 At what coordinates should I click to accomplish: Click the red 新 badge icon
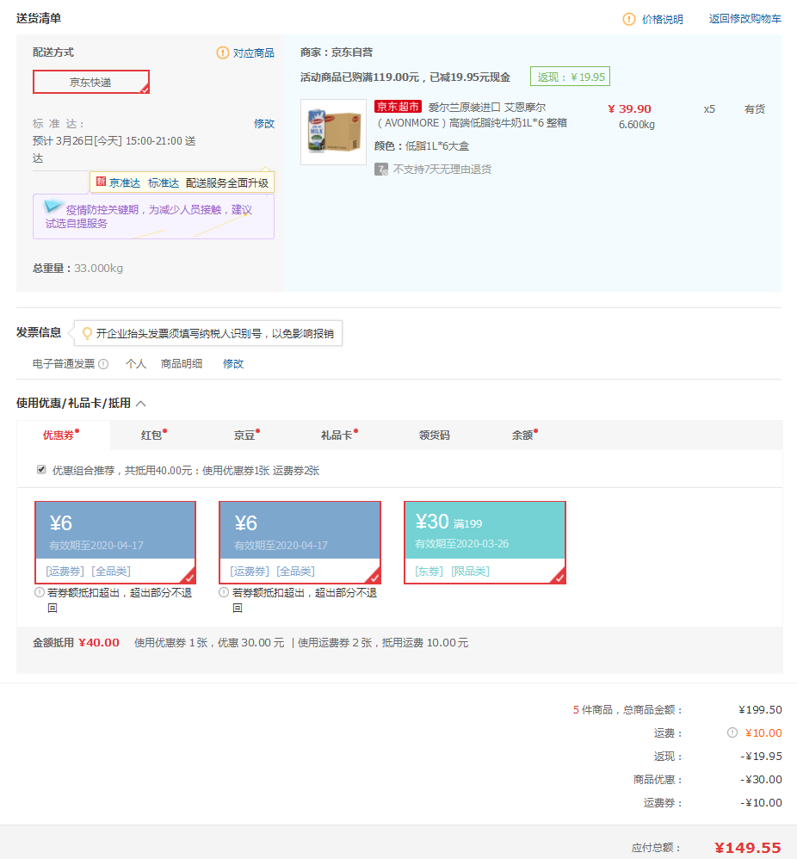coord(101,182)
